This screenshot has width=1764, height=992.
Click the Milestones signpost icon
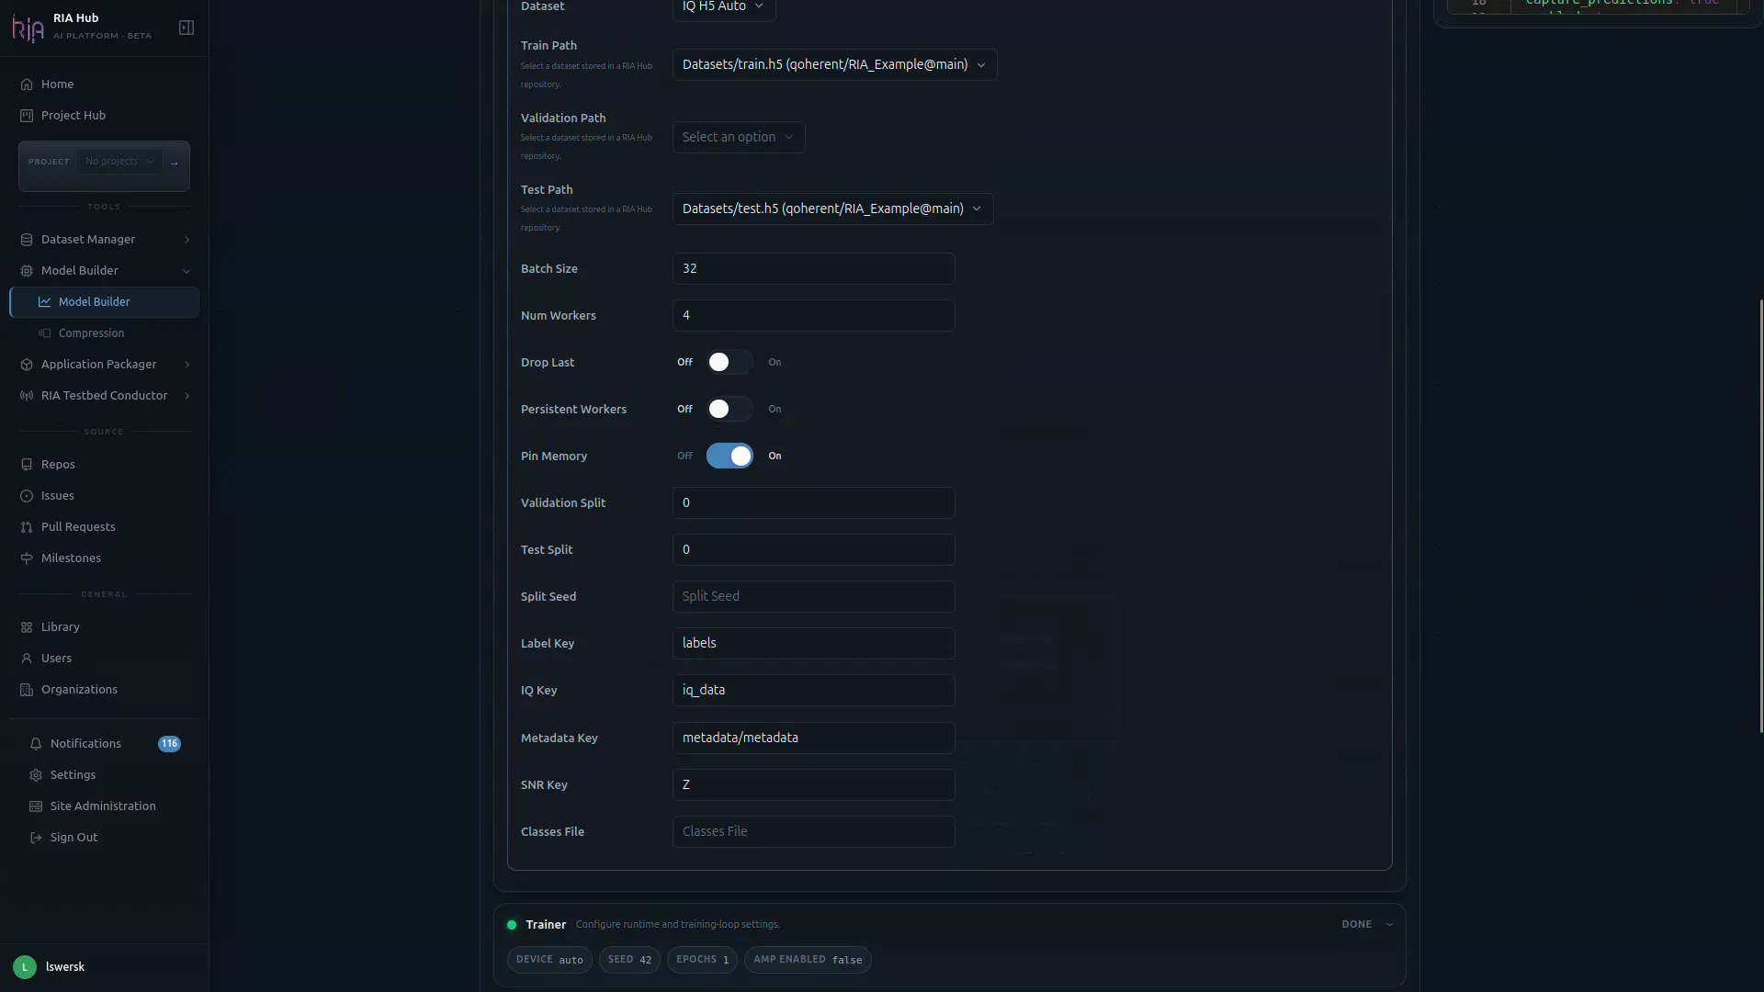pos(27,558)
